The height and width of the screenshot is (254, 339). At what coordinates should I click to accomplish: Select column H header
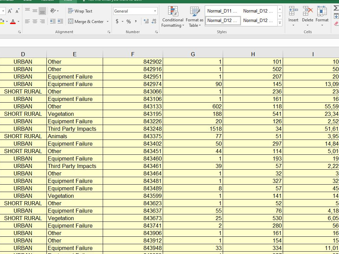[x=253, y=54]
